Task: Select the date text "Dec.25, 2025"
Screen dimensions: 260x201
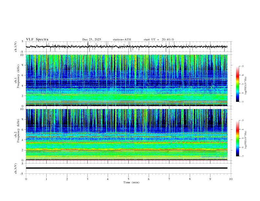Action: [x=92, y=39]
